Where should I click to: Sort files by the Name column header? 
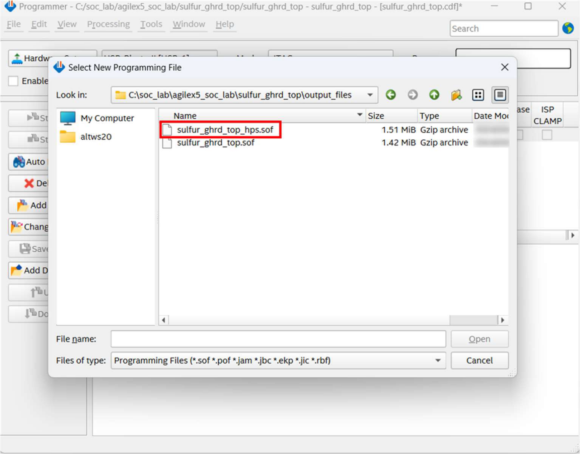coord(185,116)
